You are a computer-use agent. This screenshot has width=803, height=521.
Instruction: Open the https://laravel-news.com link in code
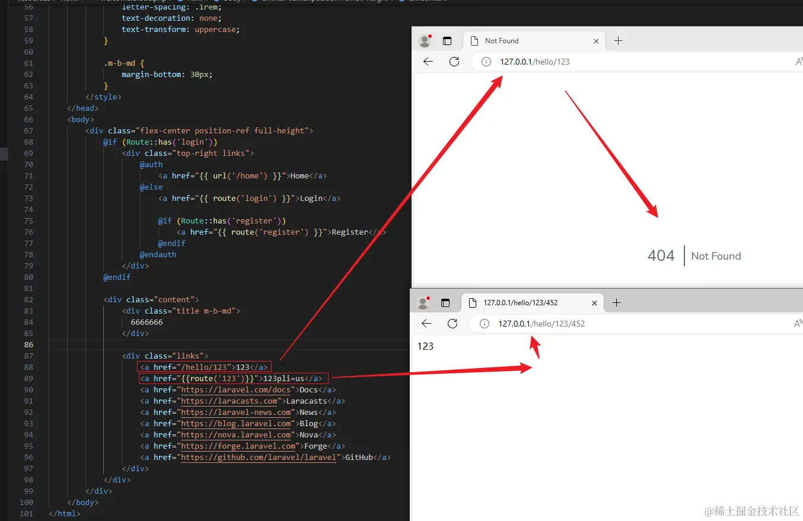tap(236, 413)
